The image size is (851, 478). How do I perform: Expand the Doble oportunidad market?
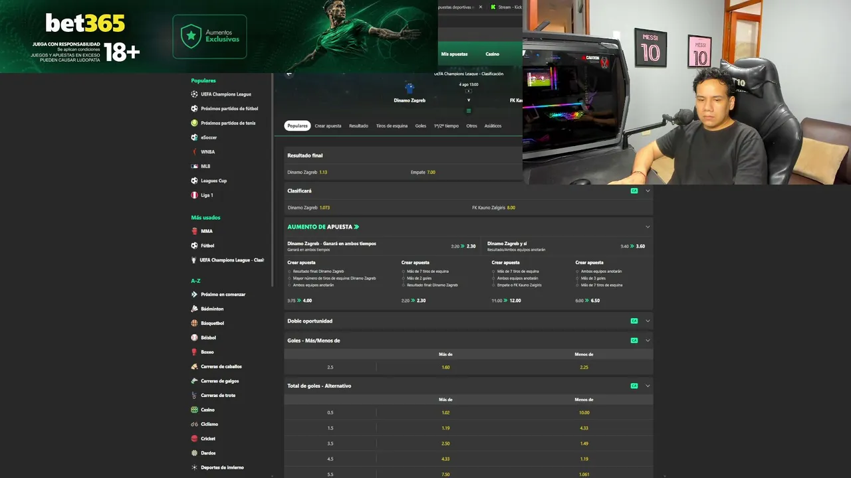pos(648,321)
